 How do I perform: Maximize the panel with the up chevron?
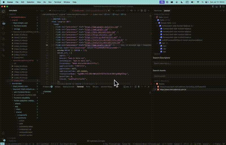tap(145, 87)
